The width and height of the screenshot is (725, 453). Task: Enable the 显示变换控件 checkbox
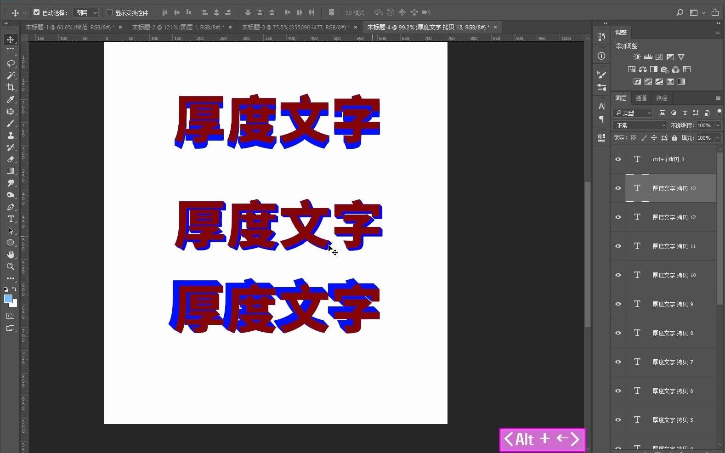pos(109,12)
